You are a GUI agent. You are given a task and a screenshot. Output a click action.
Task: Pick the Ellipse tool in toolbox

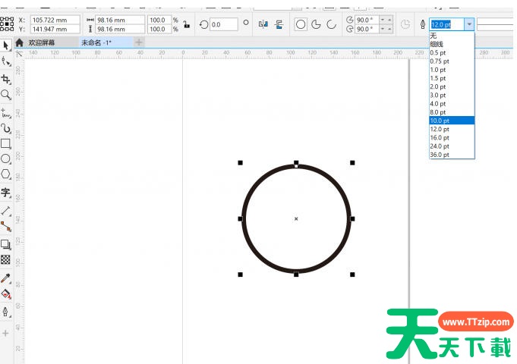coord(6,158)
